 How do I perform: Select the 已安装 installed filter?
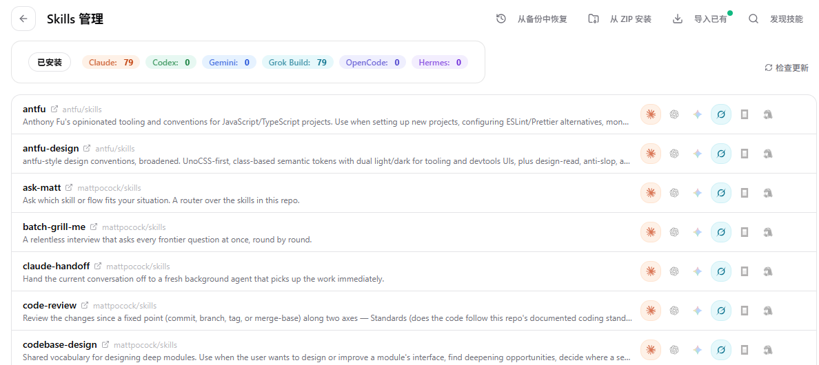coord(50,63)
